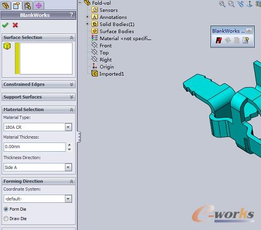This screenshot has height=230, width=261.
Task: Click the BlankWorks help question mark
Action: click(72, 15)
